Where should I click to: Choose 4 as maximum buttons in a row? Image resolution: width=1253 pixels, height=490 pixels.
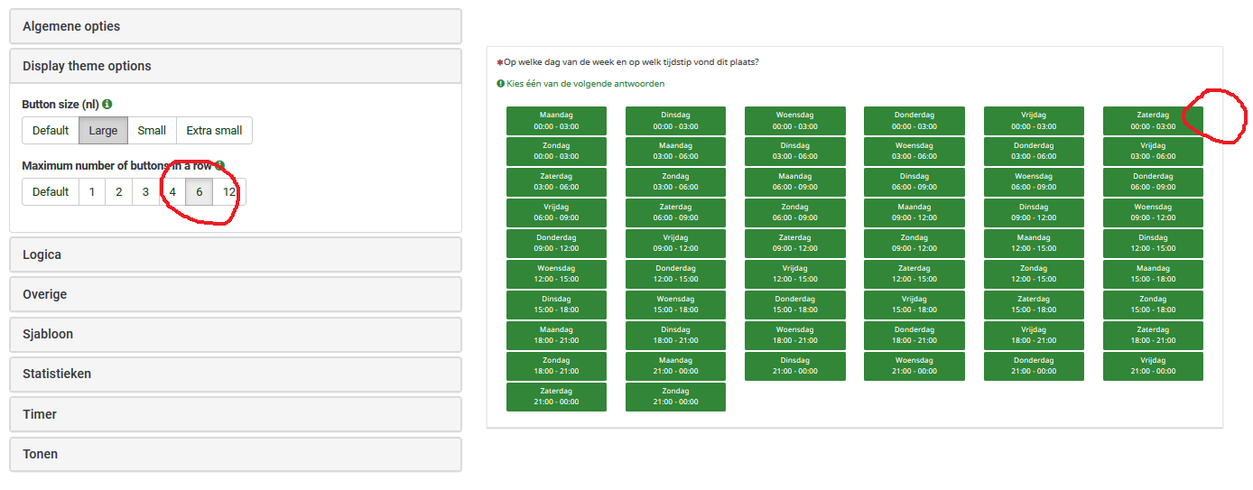172,192
